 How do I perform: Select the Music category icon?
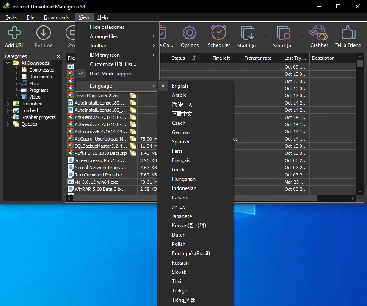[x=24, y=83]
